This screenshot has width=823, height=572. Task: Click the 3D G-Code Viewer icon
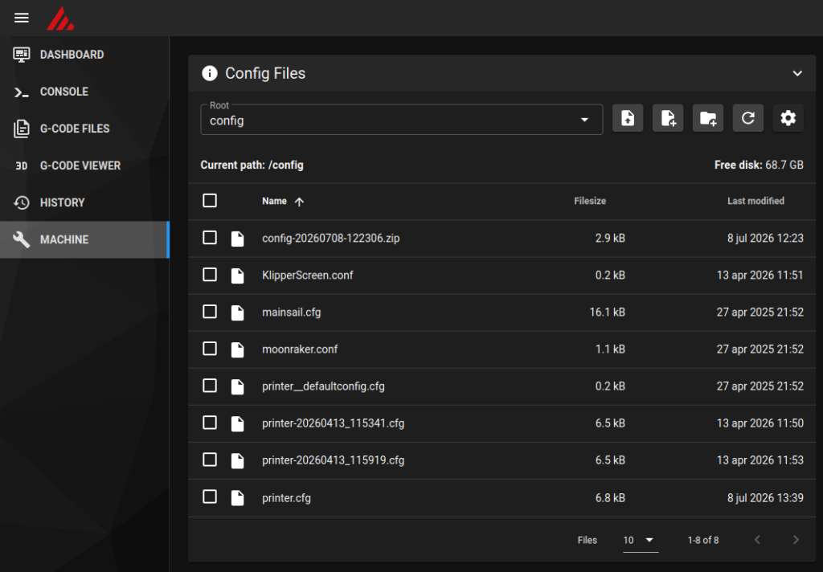[x=22, y=165]
